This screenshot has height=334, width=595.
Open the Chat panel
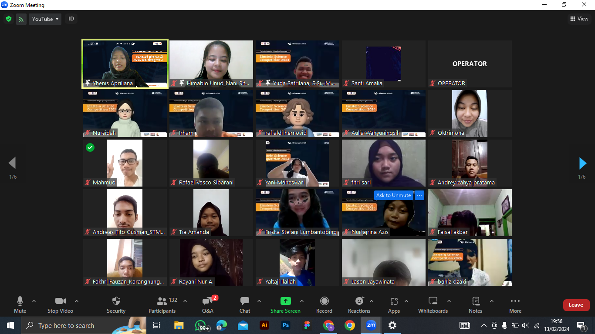pos(244,304)
